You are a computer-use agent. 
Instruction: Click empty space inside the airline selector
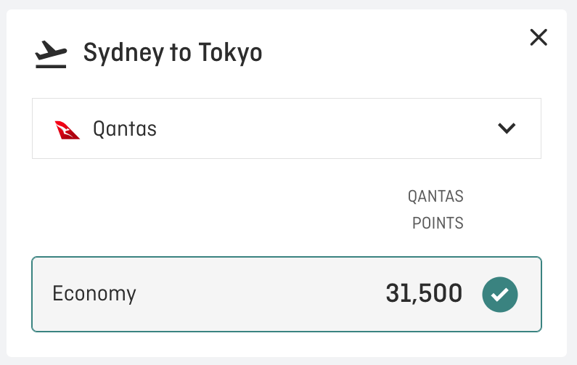point(327,129)
